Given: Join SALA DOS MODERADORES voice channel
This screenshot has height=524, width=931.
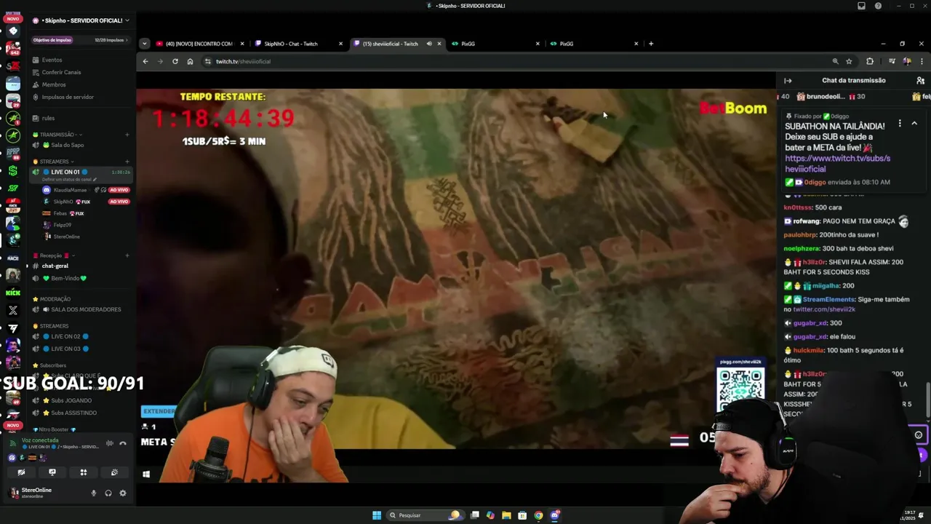Looking at the screenshot, I should click(x=81, y=309).
